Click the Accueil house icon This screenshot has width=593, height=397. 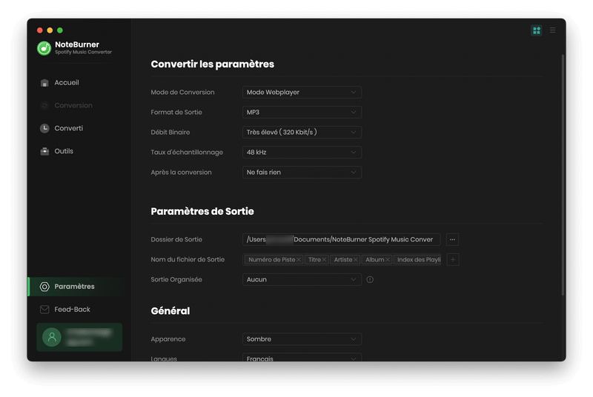click(44, 83)
